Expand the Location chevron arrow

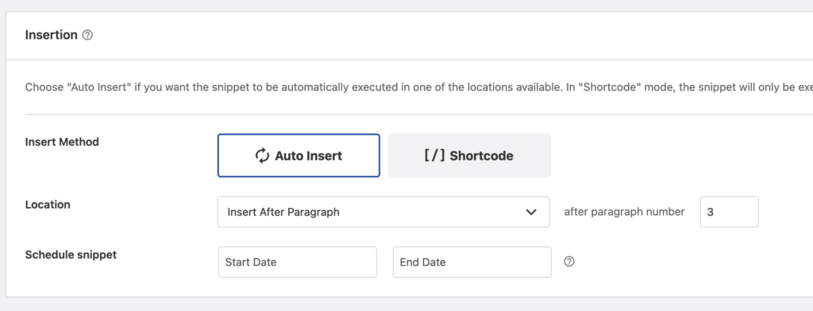531,212
